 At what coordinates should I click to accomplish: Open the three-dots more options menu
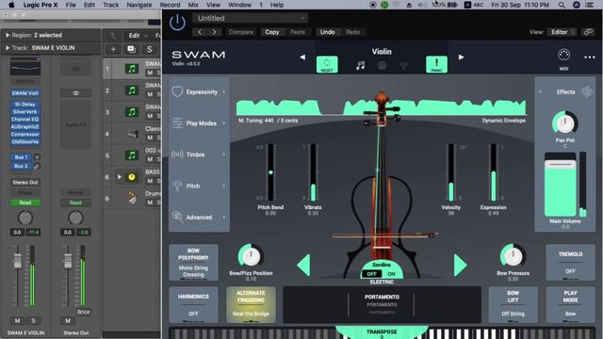click(590, 57)
